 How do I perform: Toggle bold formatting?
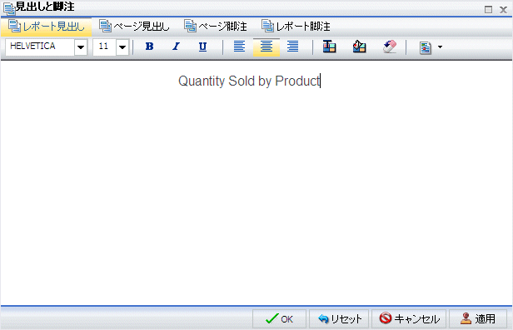[149, 47]
